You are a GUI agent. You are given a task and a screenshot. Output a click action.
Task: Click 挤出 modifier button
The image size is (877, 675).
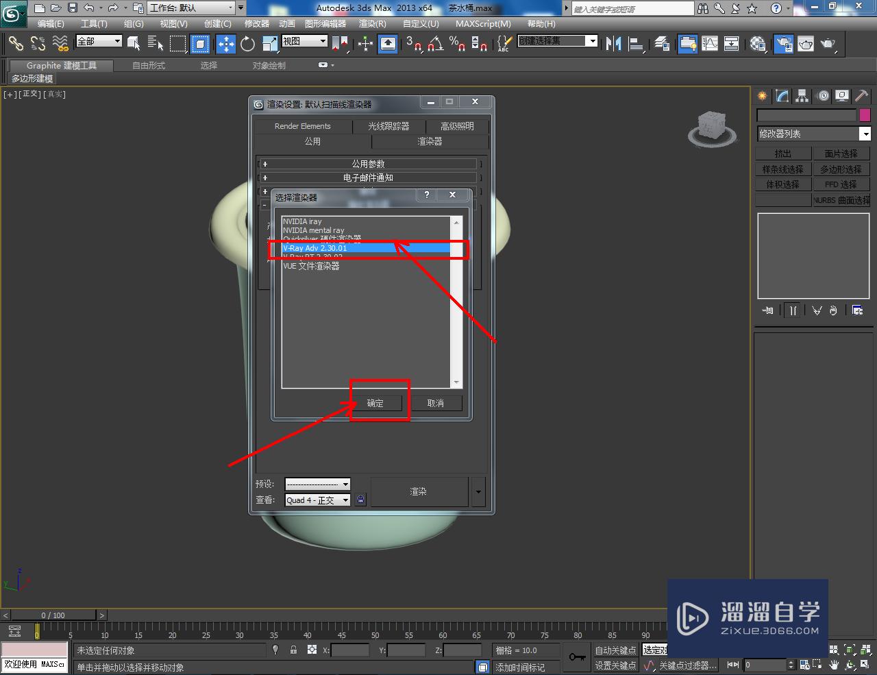click(x=783, y=154)
